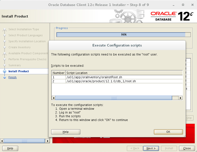The width and height of the screenshot is (197, 152).
Task: Click the Finish step bullet icon
Action: point(5,77)
